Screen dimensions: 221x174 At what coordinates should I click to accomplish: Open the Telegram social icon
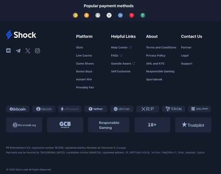[x=18, y=51]
